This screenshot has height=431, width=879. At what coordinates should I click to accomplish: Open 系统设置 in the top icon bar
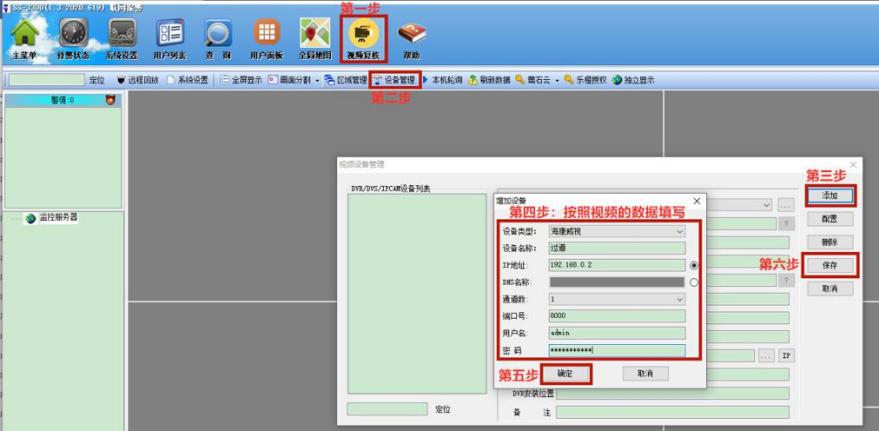pyautogui.click(x=122, y=35)
